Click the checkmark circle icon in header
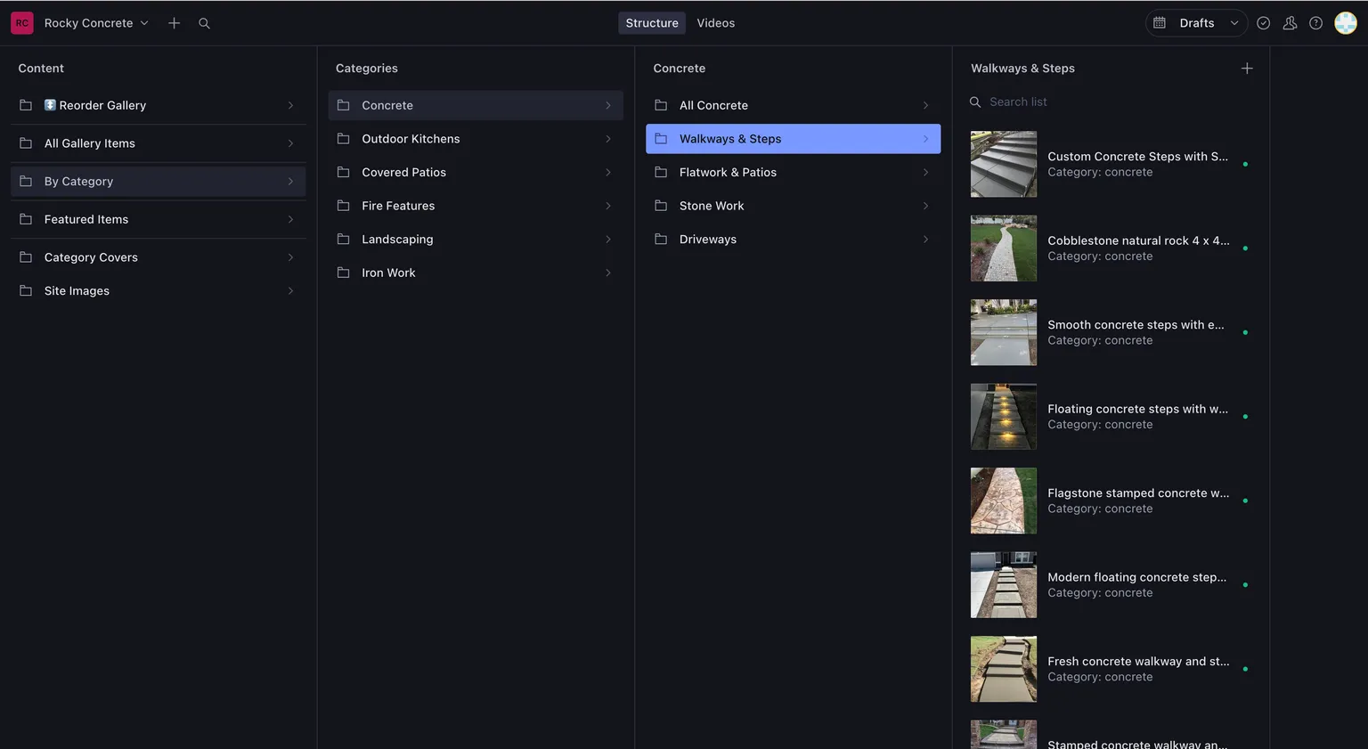Viewport: 1368px width, 749px height. 1263,23
